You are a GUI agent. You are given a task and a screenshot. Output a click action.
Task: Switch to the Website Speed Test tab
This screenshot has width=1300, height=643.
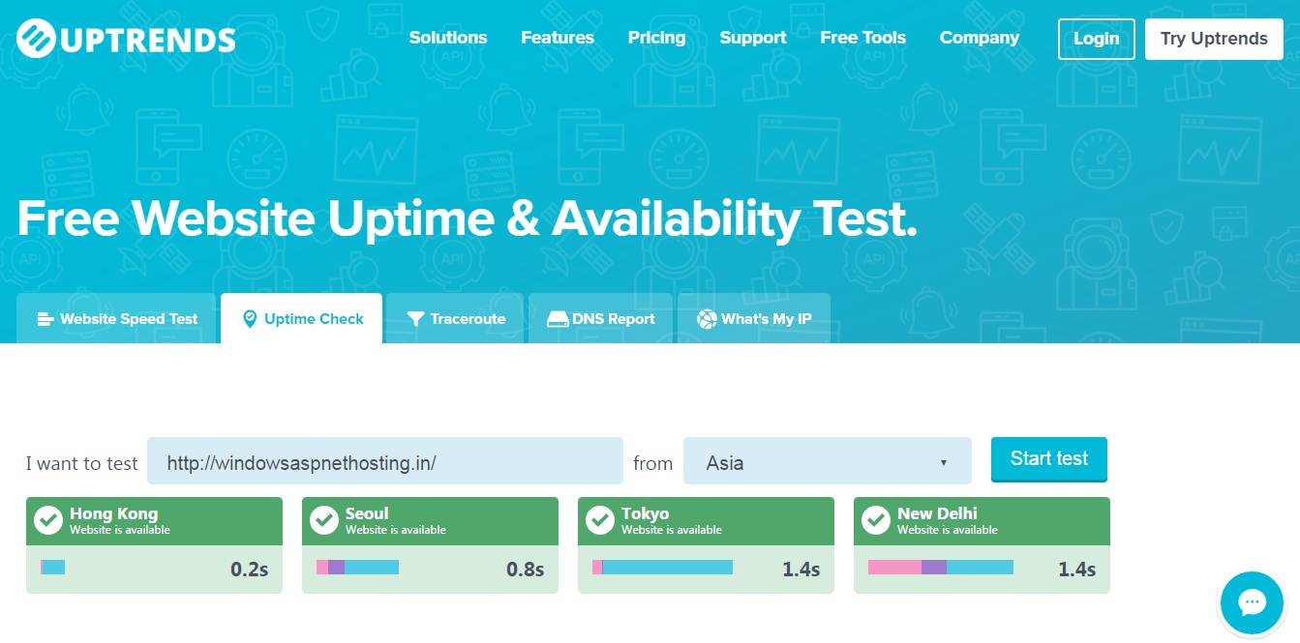116,318
